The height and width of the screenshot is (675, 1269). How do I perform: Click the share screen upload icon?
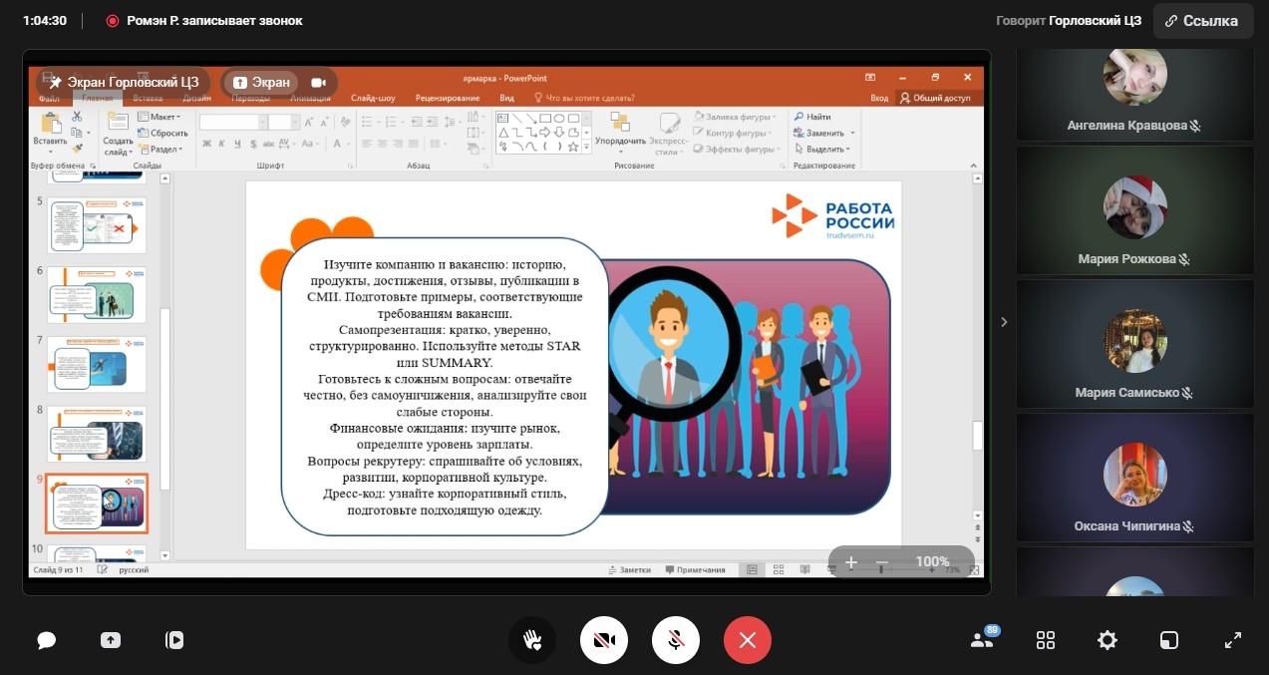point(111,640)
